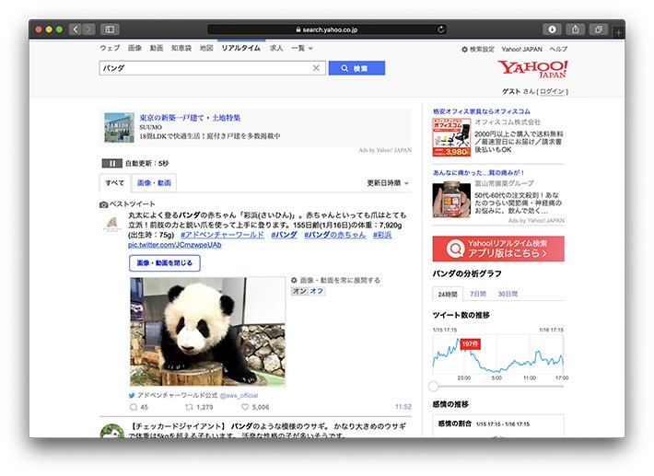Select the リアルタイム search tab

[x=241, y=49]
